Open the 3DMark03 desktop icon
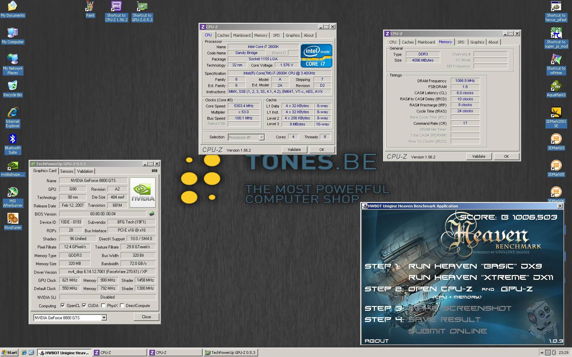 (x=556, y=142)
